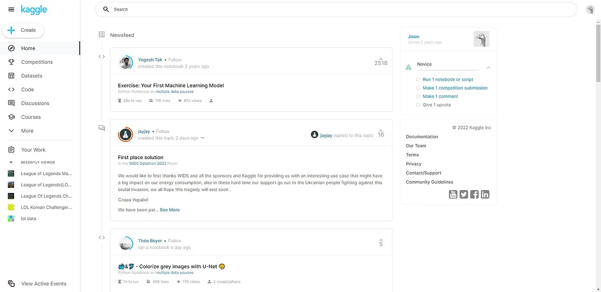Screen dimensions: 601x292
Task: Open recently viewed League of Legends(LO... item
Action: (40, 185)
